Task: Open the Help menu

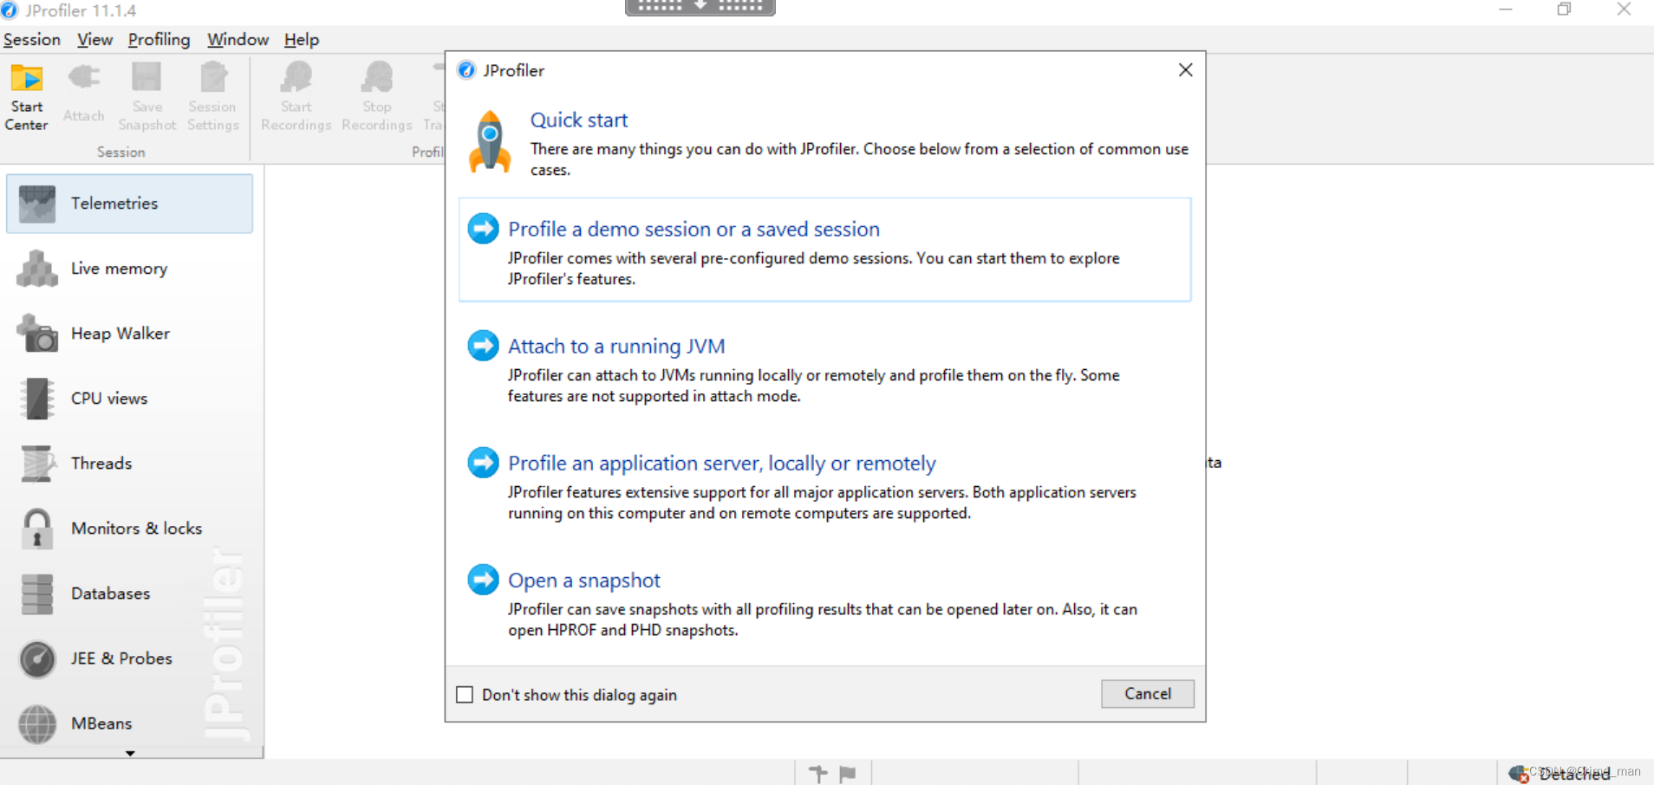Action: pos(302,40)
